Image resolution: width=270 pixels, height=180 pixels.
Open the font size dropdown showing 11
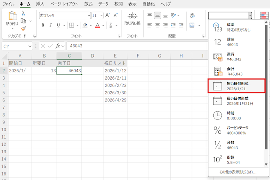(101, 15)
